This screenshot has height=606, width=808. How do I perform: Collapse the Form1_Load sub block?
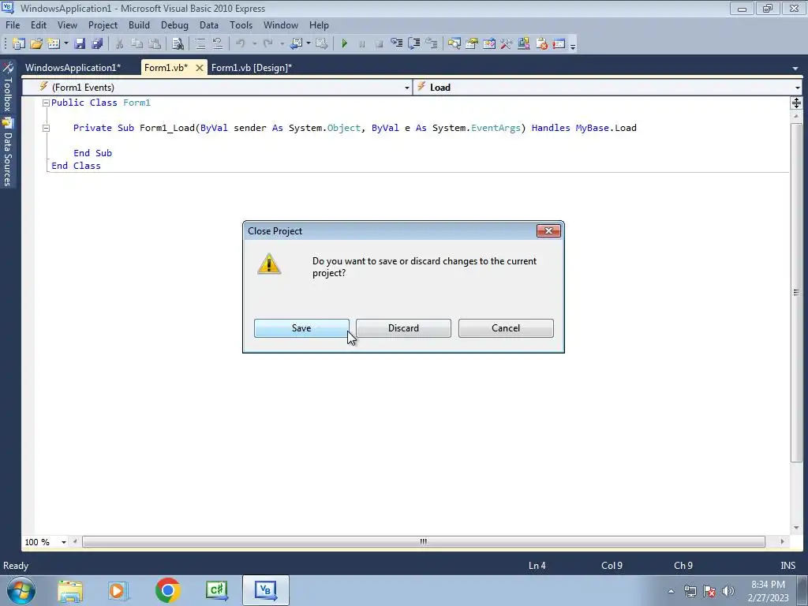click(46, 128)
